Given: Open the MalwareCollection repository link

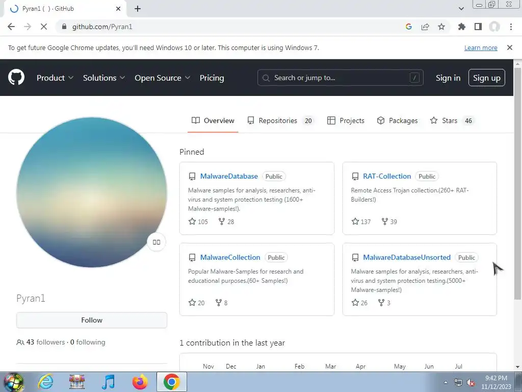Looking at the screenshot, I should coord(230,257).
